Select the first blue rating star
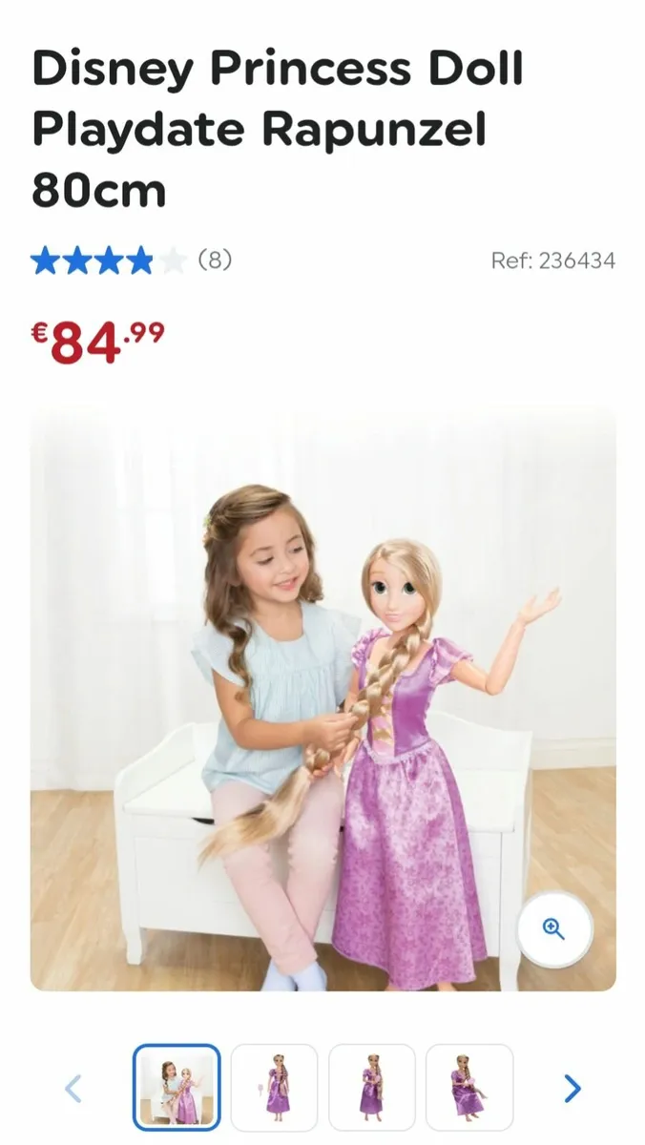Image resolution: width=645 pixels, height=1145 pixels. point(45,260)
